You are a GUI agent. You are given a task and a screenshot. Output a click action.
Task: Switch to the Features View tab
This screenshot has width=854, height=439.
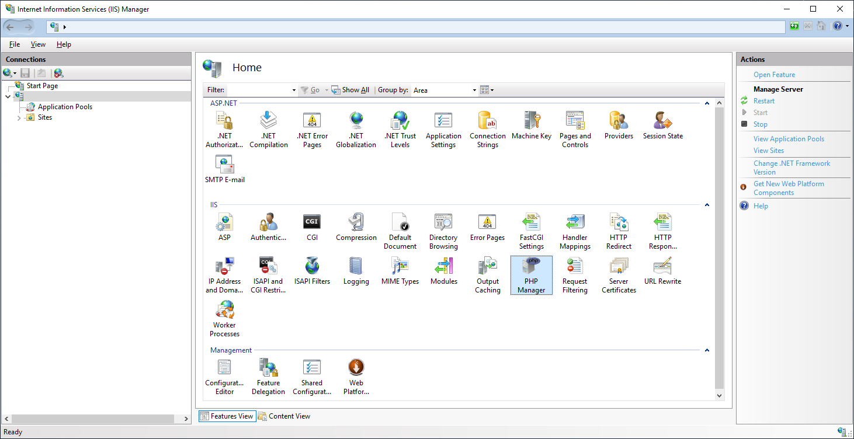[x=227, y=416]
